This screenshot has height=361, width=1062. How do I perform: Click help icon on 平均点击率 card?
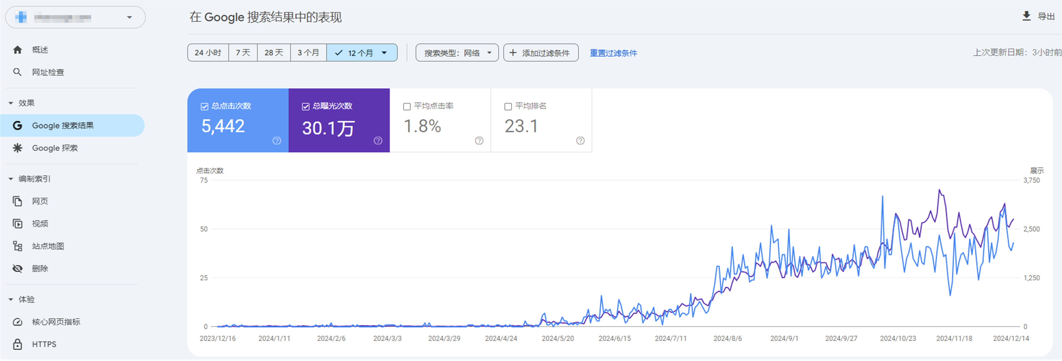(x=479, y=141)
